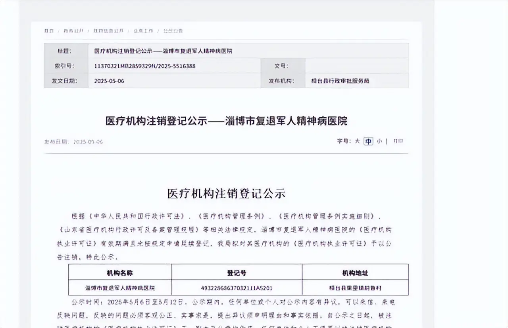The height and width of the screenshot is (328, 508).
Task: Choose the 中 medium font size
Action: pos(368,141)
